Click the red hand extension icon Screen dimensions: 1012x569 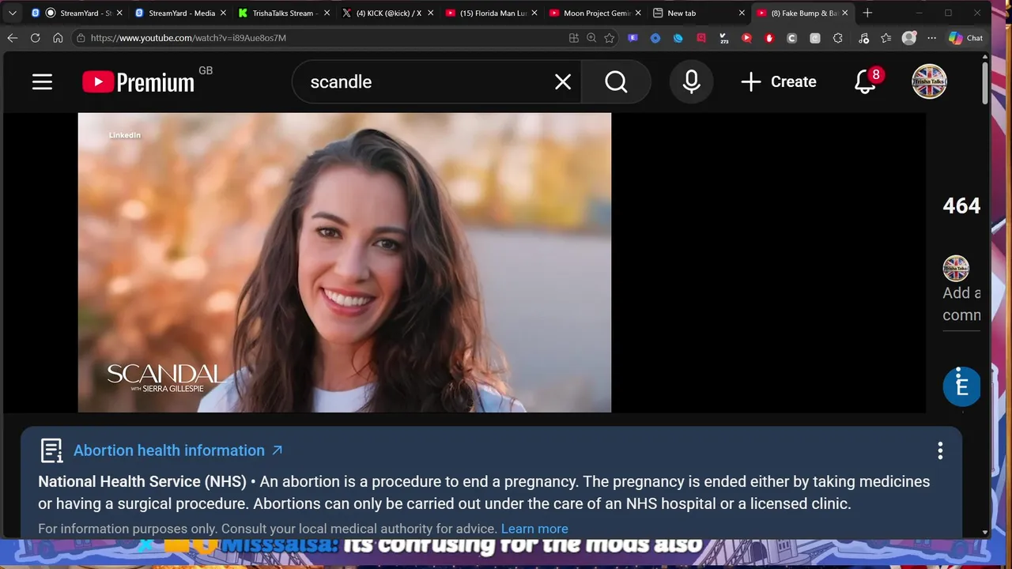pyautogui.click(x=769, y=38)
